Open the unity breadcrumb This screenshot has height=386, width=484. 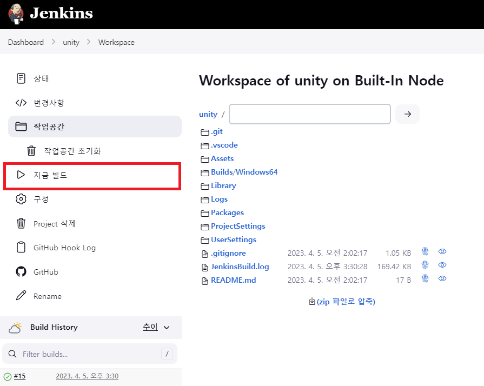pos(71,42)
